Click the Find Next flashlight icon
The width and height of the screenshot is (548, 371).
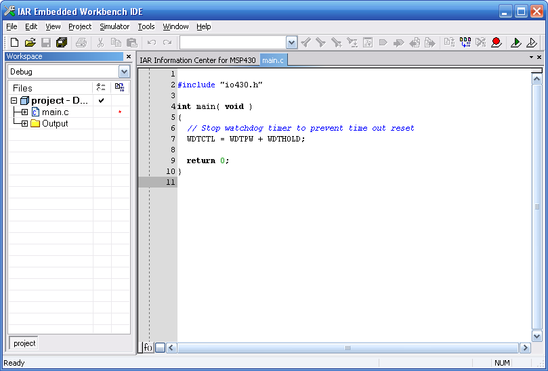320,43
